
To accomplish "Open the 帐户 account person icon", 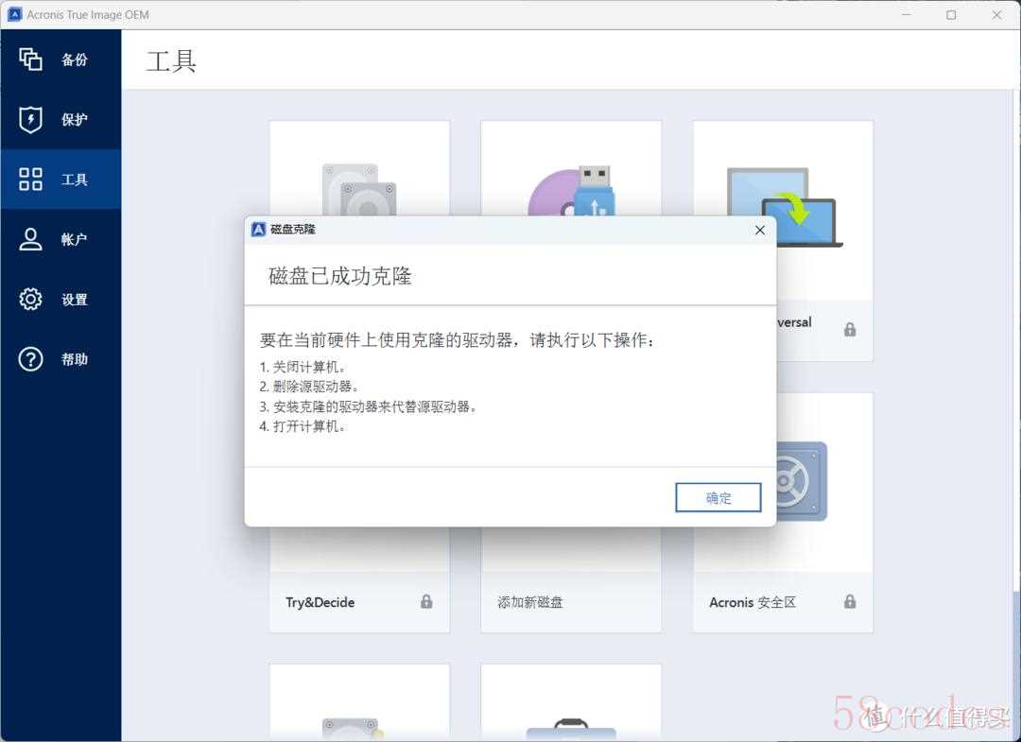I will (x=30, y=239).
